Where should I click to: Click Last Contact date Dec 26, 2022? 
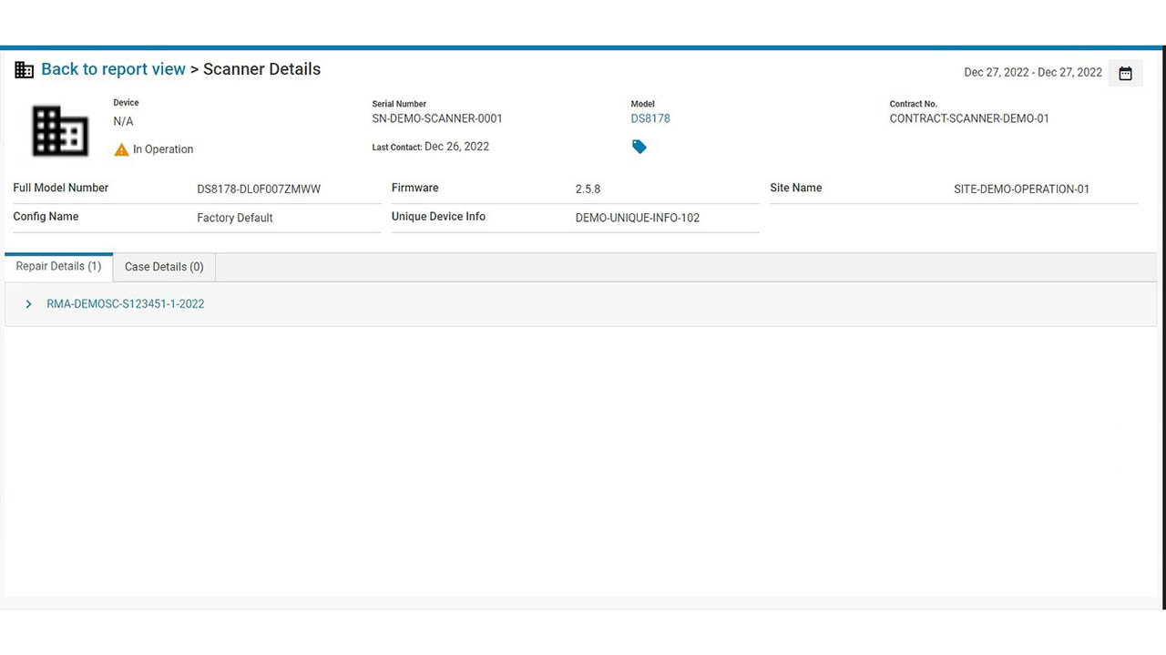456,147
